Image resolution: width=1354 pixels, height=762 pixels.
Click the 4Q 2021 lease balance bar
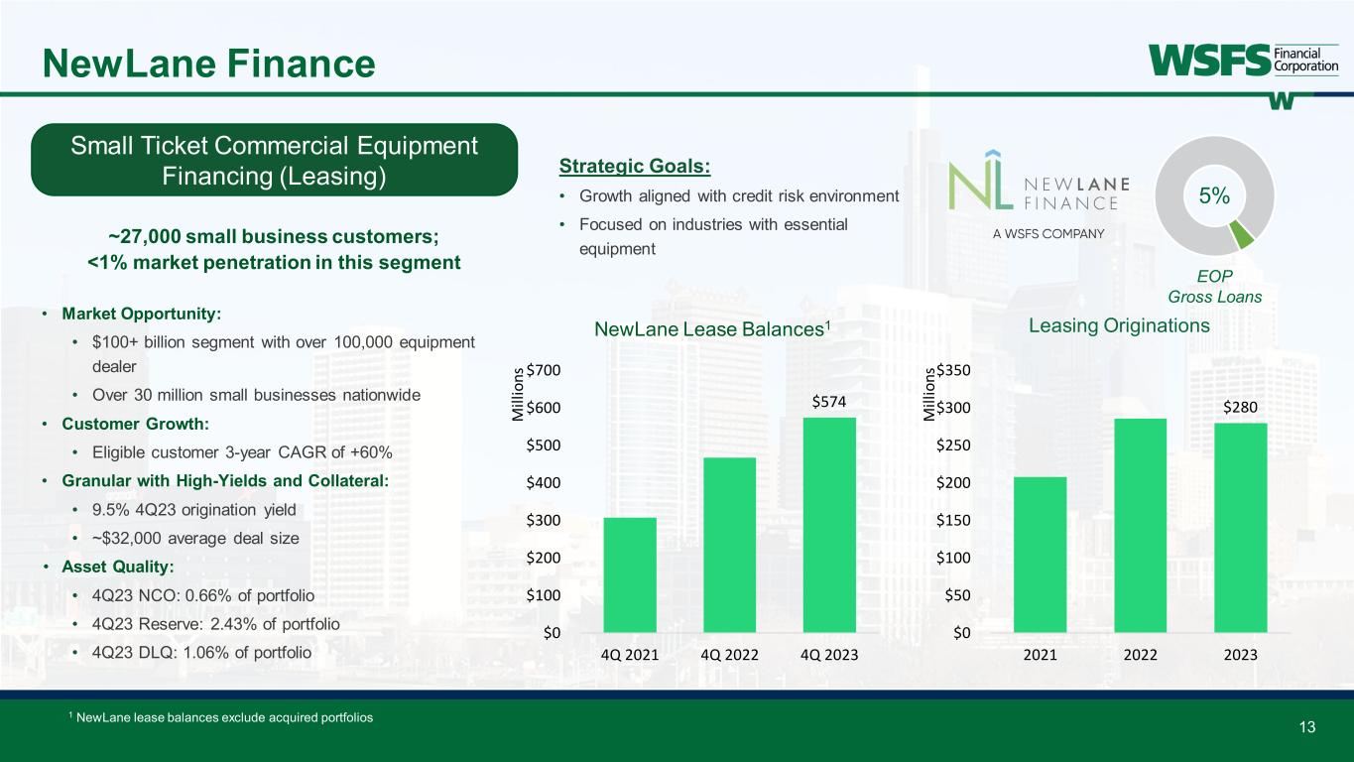click(630, 574)
